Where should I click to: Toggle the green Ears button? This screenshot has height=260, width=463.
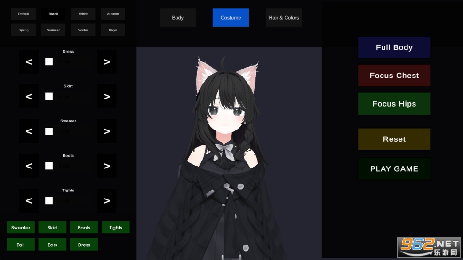point(52,245)
